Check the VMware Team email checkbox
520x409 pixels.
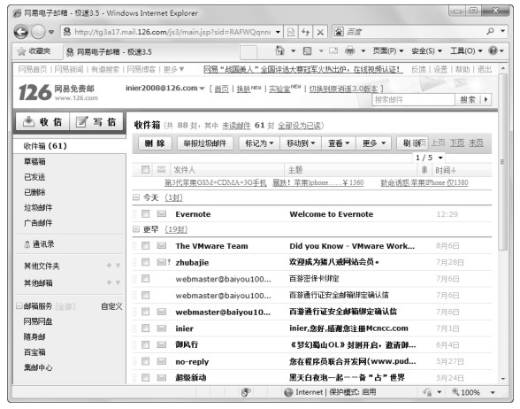point(145,245)
